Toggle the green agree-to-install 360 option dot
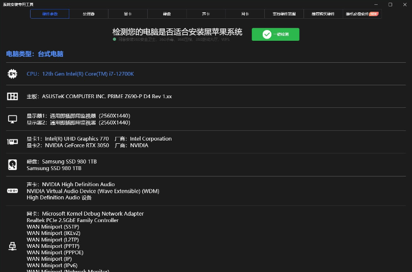The height and width of the screenshot is (272, 412). click(114, 39)
